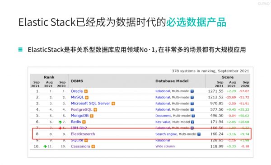
Task: Click the -25.69 change value
Action: [231, 97]
